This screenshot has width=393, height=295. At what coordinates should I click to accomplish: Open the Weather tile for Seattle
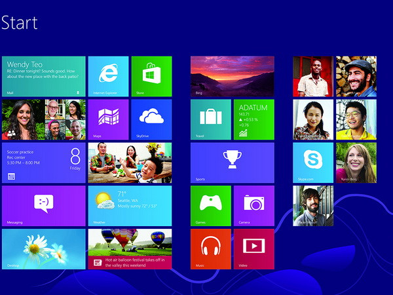point(130,206)
